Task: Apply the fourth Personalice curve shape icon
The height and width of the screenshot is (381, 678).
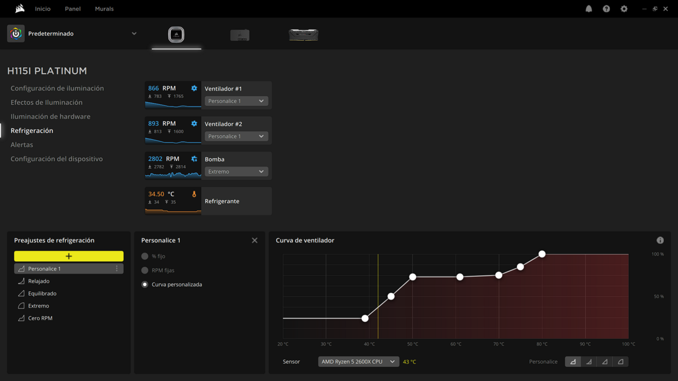Action: (621, 362)
